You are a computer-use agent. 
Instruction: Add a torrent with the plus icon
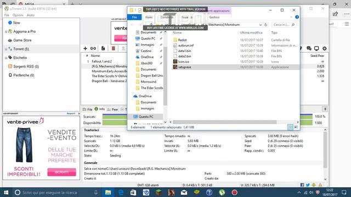86,48
